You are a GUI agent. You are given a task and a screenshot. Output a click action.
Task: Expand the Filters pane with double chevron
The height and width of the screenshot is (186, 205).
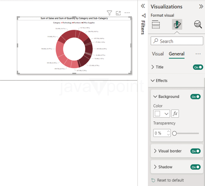coord(143,6)
